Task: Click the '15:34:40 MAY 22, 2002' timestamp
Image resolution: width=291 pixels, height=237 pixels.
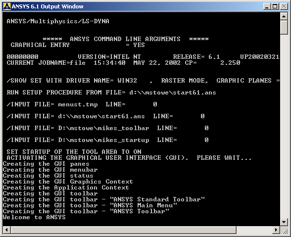Action: [x=137, y=63]
